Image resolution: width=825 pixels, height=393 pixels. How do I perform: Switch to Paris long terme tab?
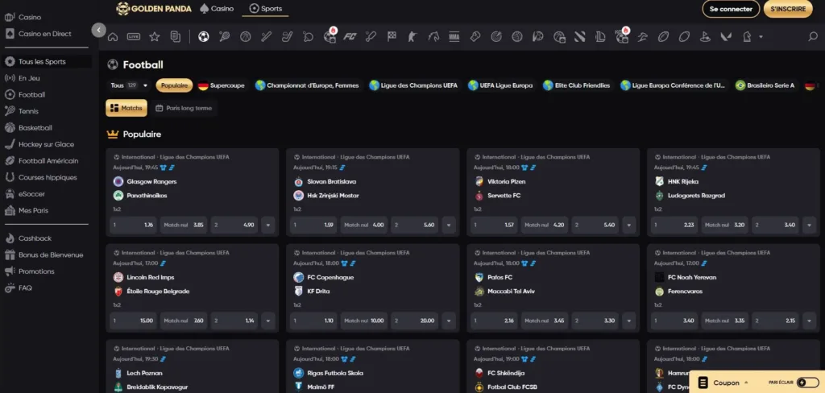point(184,109)
